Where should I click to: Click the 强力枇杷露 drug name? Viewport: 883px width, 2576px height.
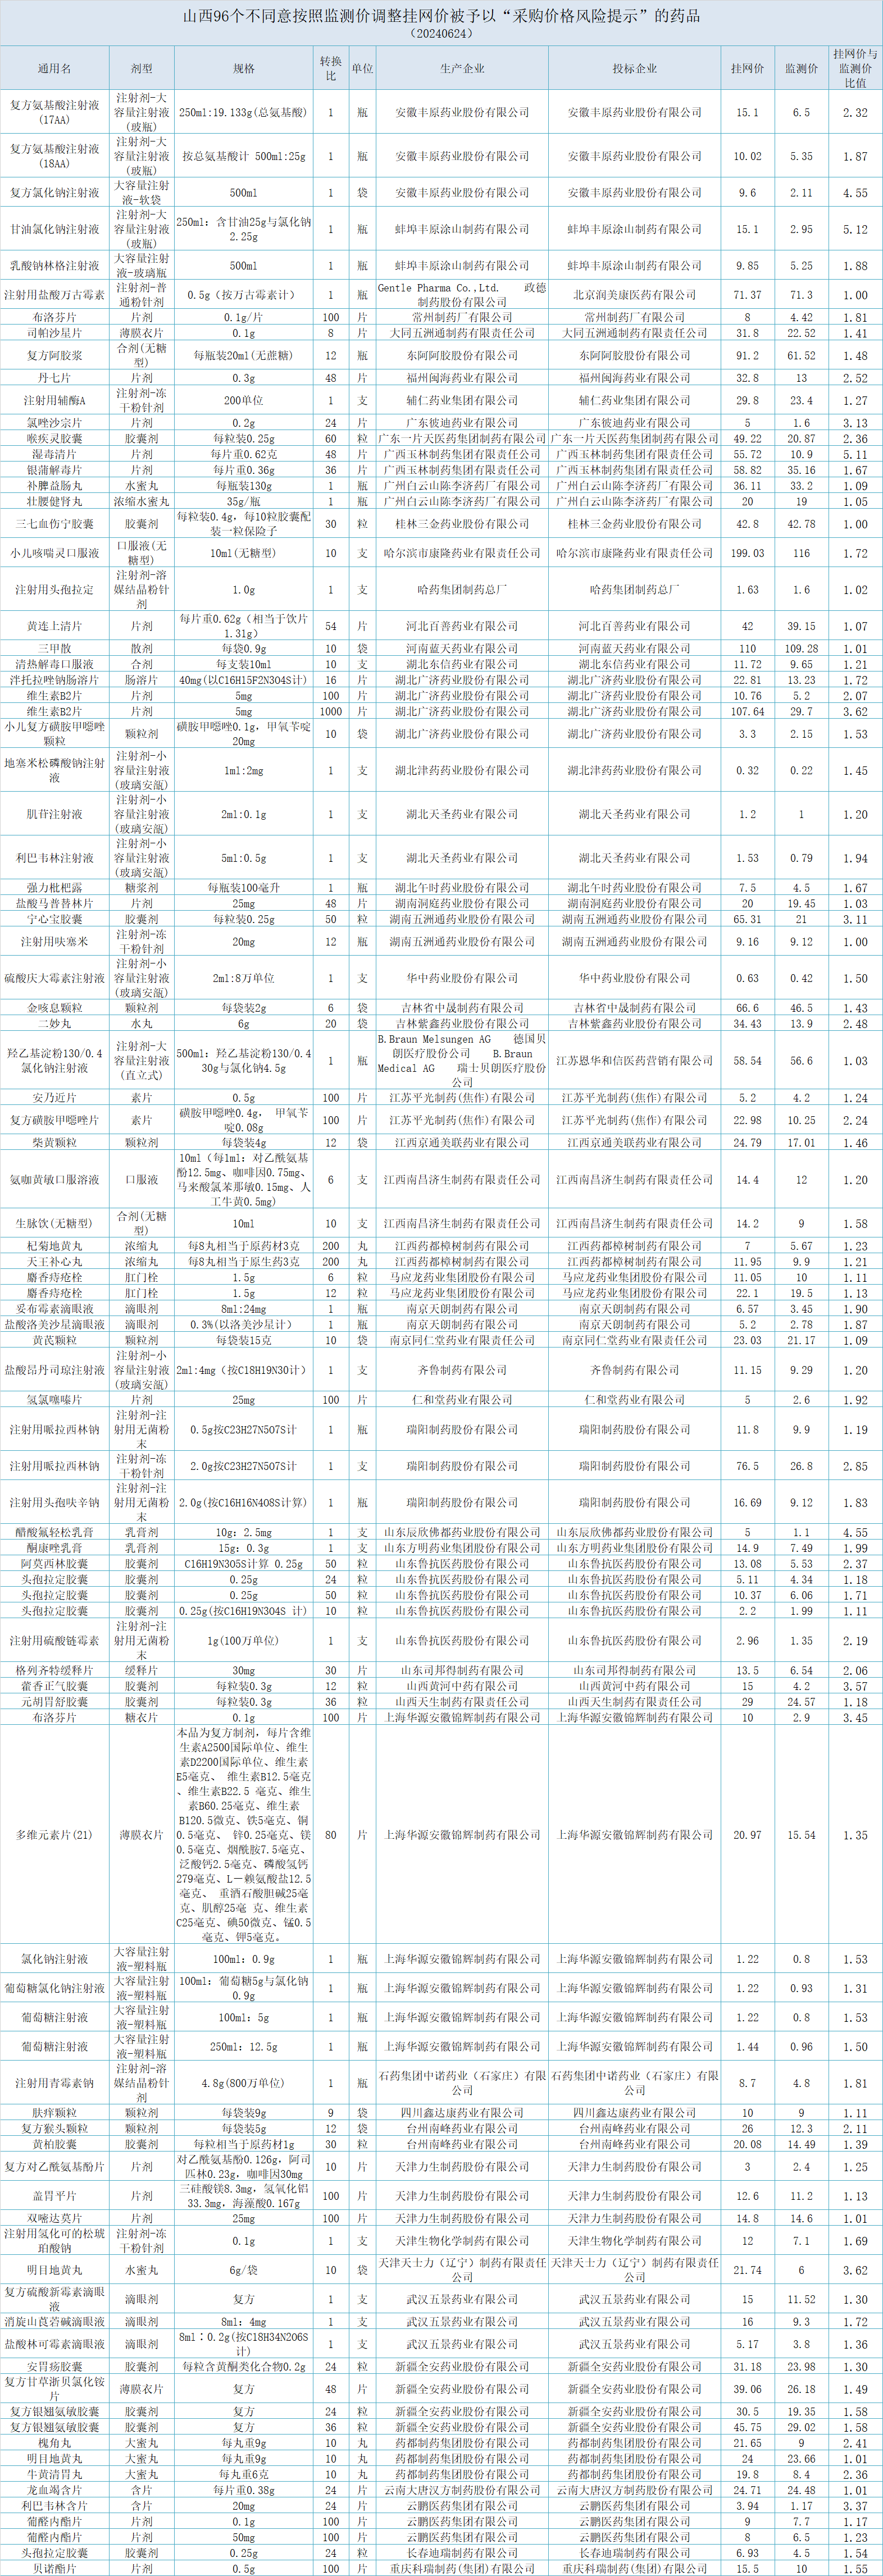coord(55,888)
